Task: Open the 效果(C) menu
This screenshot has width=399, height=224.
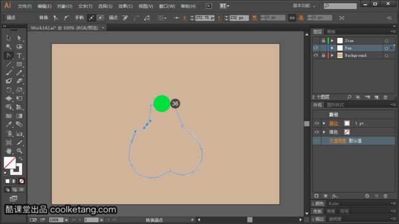Action: [125, 6]
